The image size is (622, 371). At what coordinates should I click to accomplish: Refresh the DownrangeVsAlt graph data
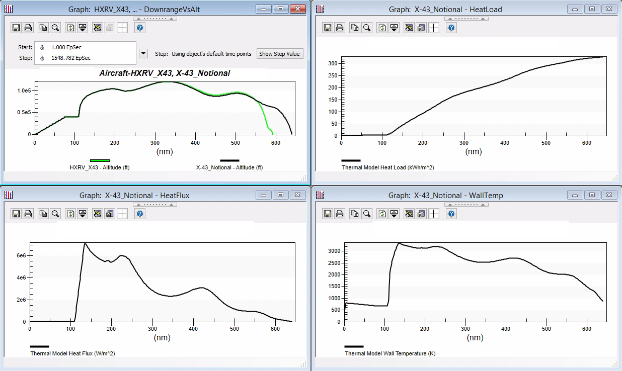70,28
